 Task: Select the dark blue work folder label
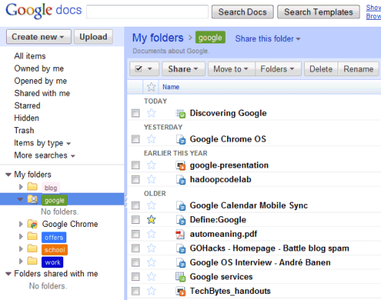53,262
